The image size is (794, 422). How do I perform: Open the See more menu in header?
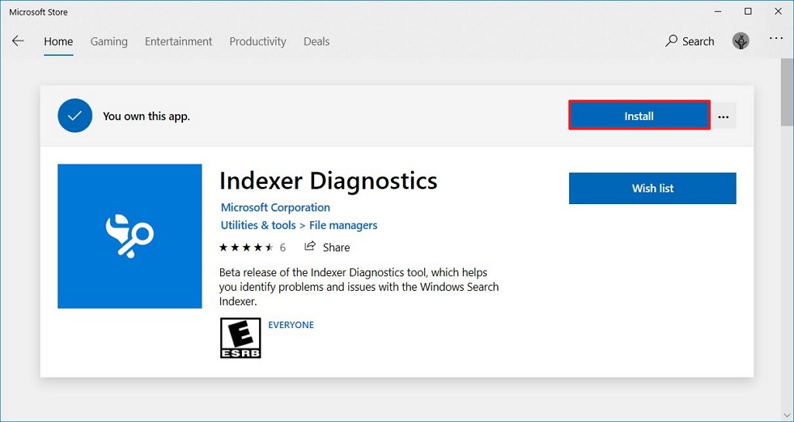776,39
